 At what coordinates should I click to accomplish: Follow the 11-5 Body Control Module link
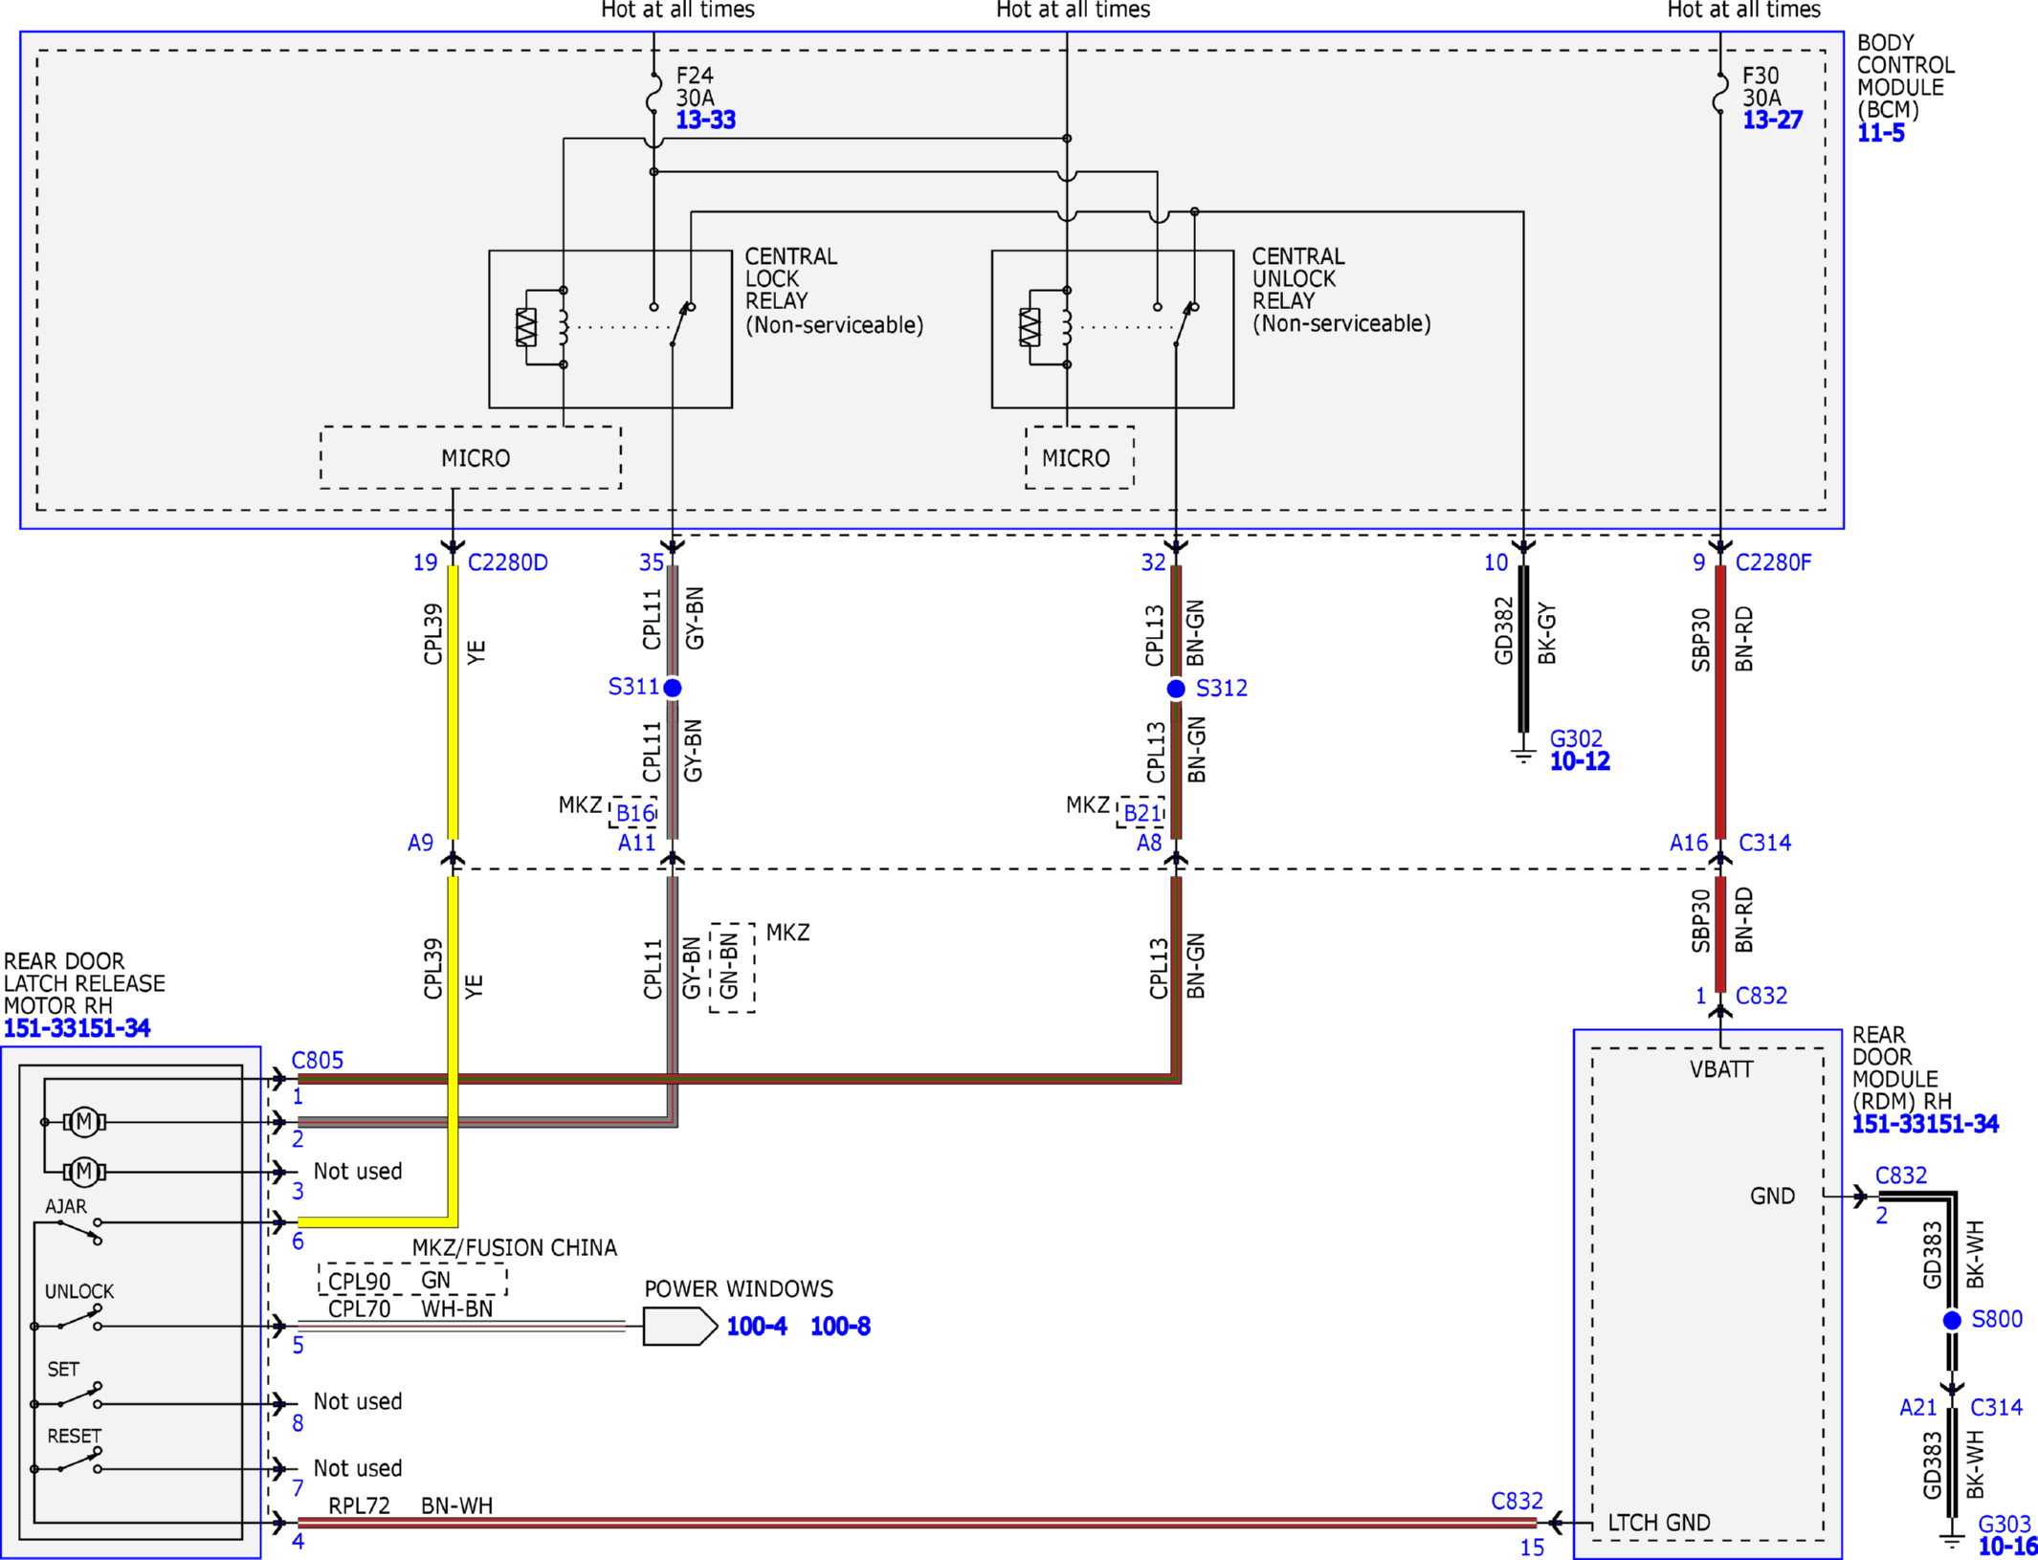1880,133
